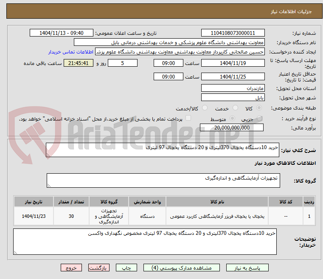Screen dimensions: 323x279
Task: Click the quantity cell showing 30
Action: (x=71, y=216)
